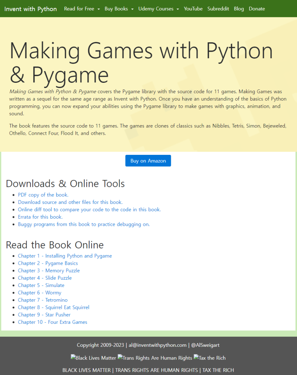This screenshot has height=375, width=297.
Task: Download source and other files link
Action: [x=70, y=202]
